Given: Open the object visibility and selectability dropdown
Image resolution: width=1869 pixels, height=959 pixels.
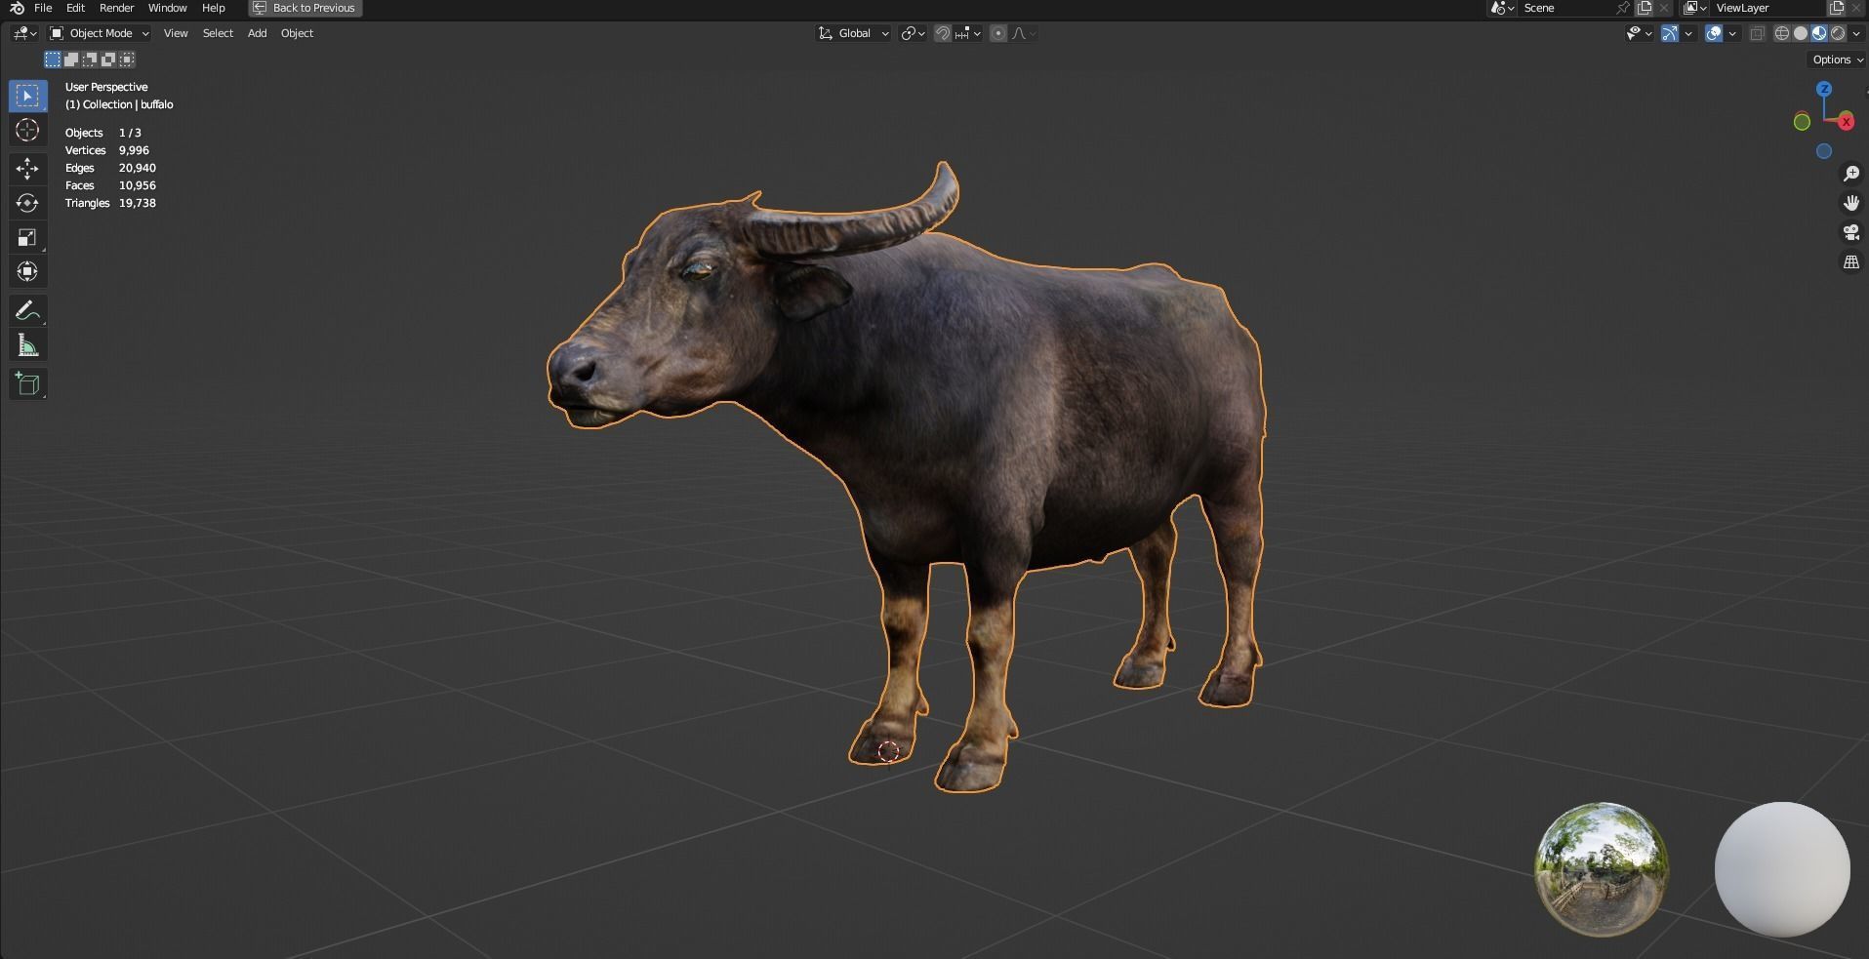Looking at the screenshot, I should click(x=1639, y=33).
